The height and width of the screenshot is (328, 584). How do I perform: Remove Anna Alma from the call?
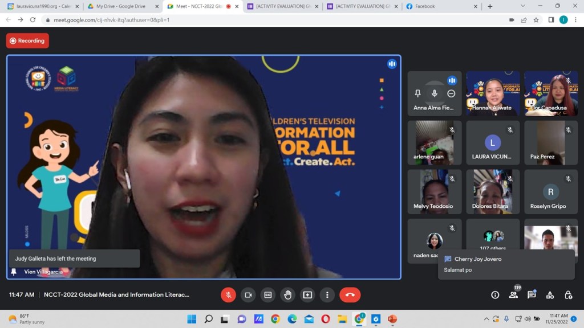click(451, 93)
